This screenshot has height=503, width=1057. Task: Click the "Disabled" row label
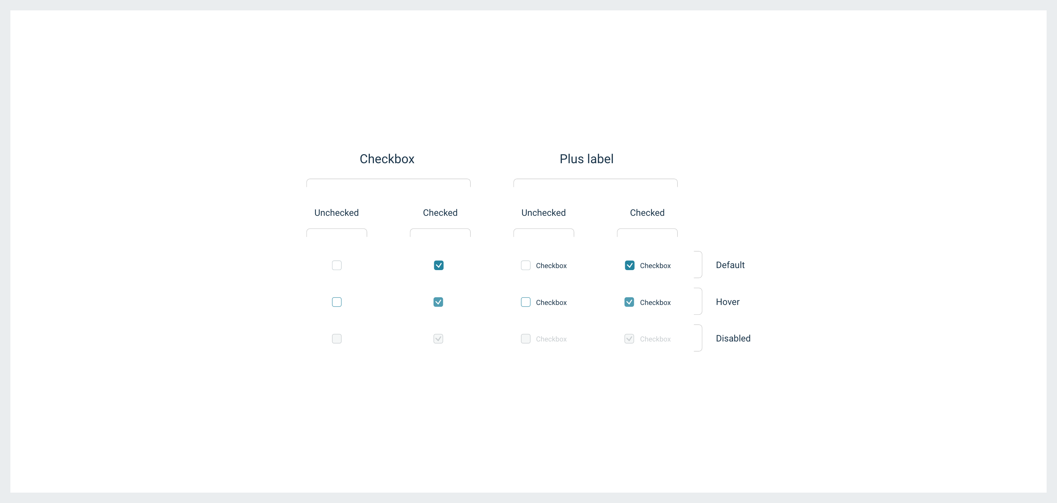(733, 338)
